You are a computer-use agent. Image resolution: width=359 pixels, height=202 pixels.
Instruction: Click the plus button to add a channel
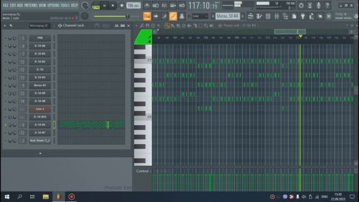[x=40, y=153]
